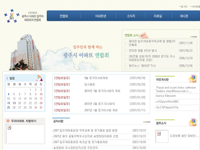This screenshot has height=150, width=200.
Task: Open MORE for 공지사항 notices
Action: 147,122
